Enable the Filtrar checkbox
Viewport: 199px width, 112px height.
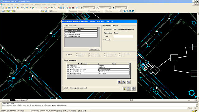[x=67, y=55]
